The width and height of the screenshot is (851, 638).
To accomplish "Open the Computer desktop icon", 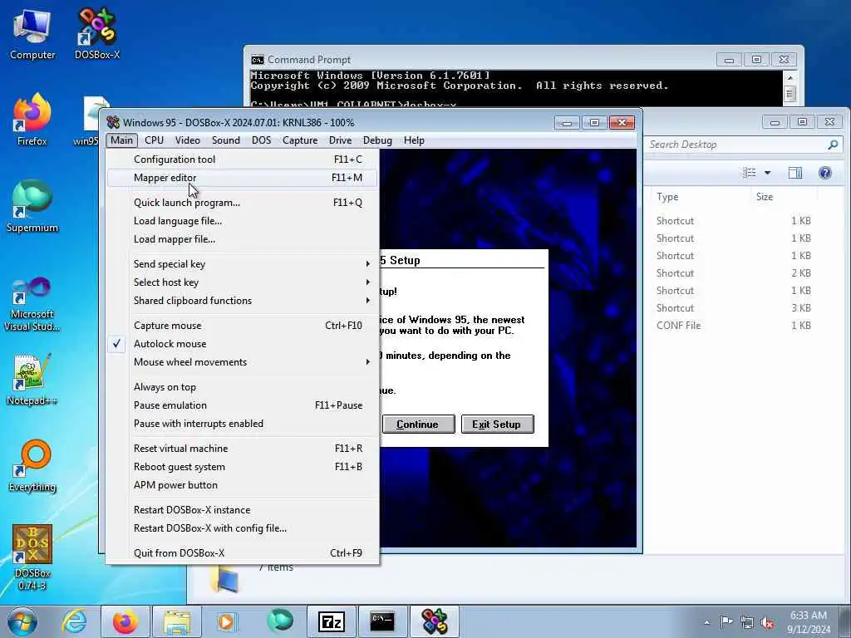I will 32,32.
